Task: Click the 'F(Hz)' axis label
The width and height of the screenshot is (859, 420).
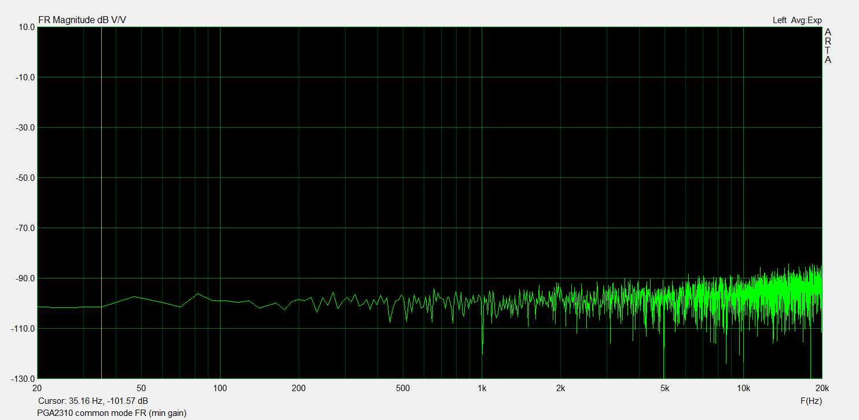Action: click(x=811, y=401)
